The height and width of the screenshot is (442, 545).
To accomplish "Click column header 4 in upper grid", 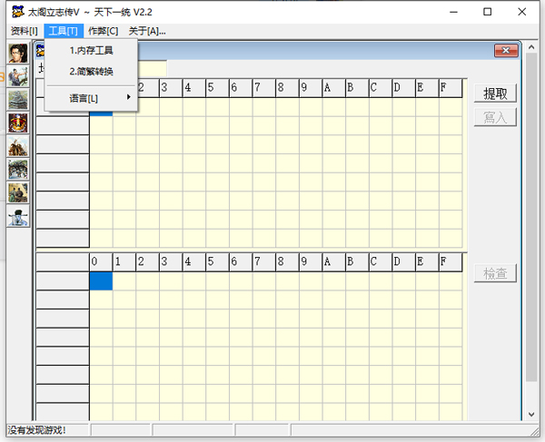I will pyautogui.click(x=194, y=88).
